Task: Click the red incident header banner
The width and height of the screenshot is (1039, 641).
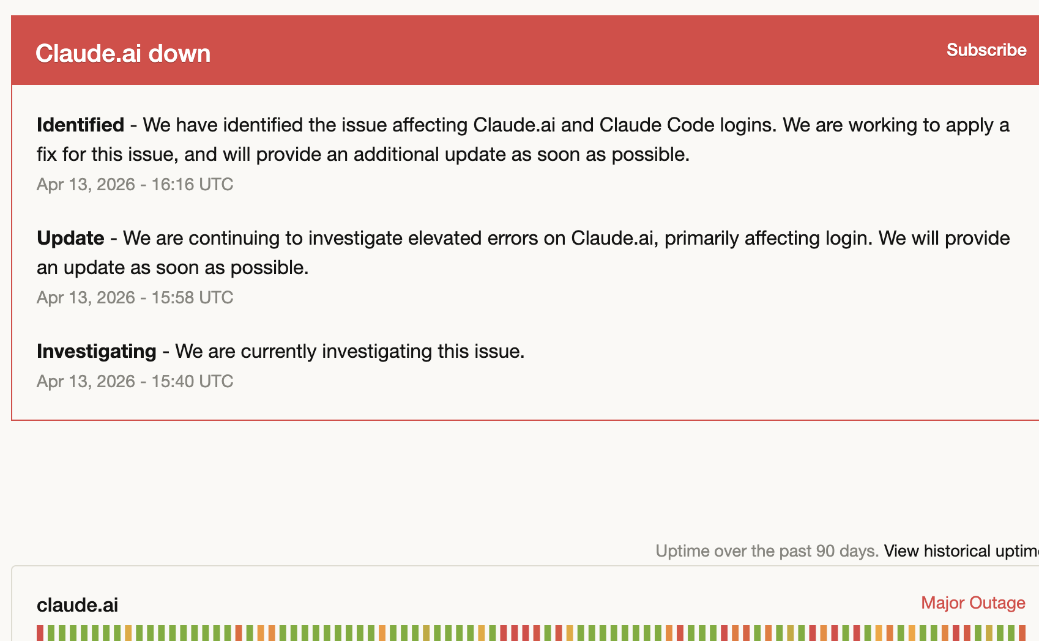Action: [x=490, y=50]
